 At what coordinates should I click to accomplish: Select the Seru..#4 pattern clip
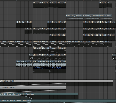[54, 50]
